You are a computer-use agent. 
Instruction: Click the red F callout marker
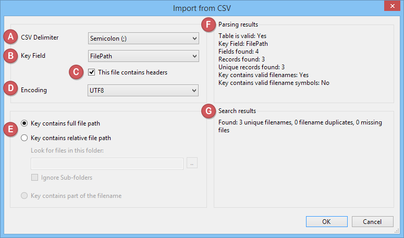click(209, 24)
